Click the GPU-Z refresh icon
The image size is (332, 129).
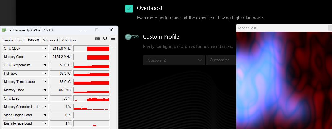105,38
